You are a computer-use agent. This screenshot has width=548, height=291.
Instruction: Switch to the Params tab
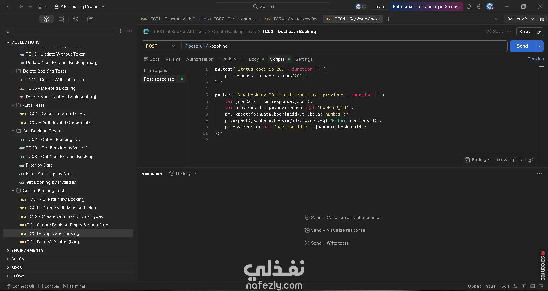(x=173, y=59)
